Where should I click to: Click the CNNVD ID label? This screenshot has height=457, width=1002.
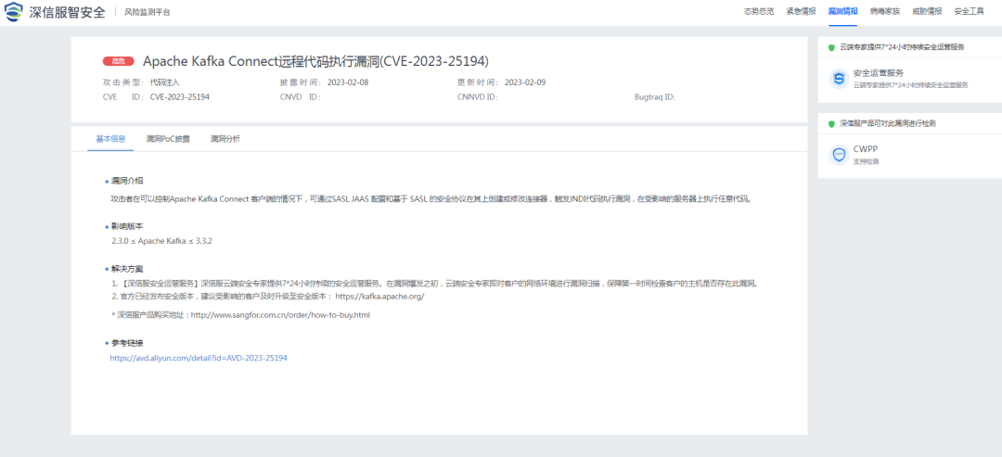[478, 97]
